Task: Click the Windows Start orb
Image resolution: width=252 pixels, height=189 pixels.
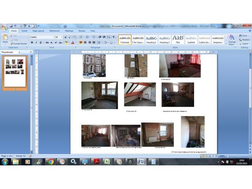Action: pos(5,162)
